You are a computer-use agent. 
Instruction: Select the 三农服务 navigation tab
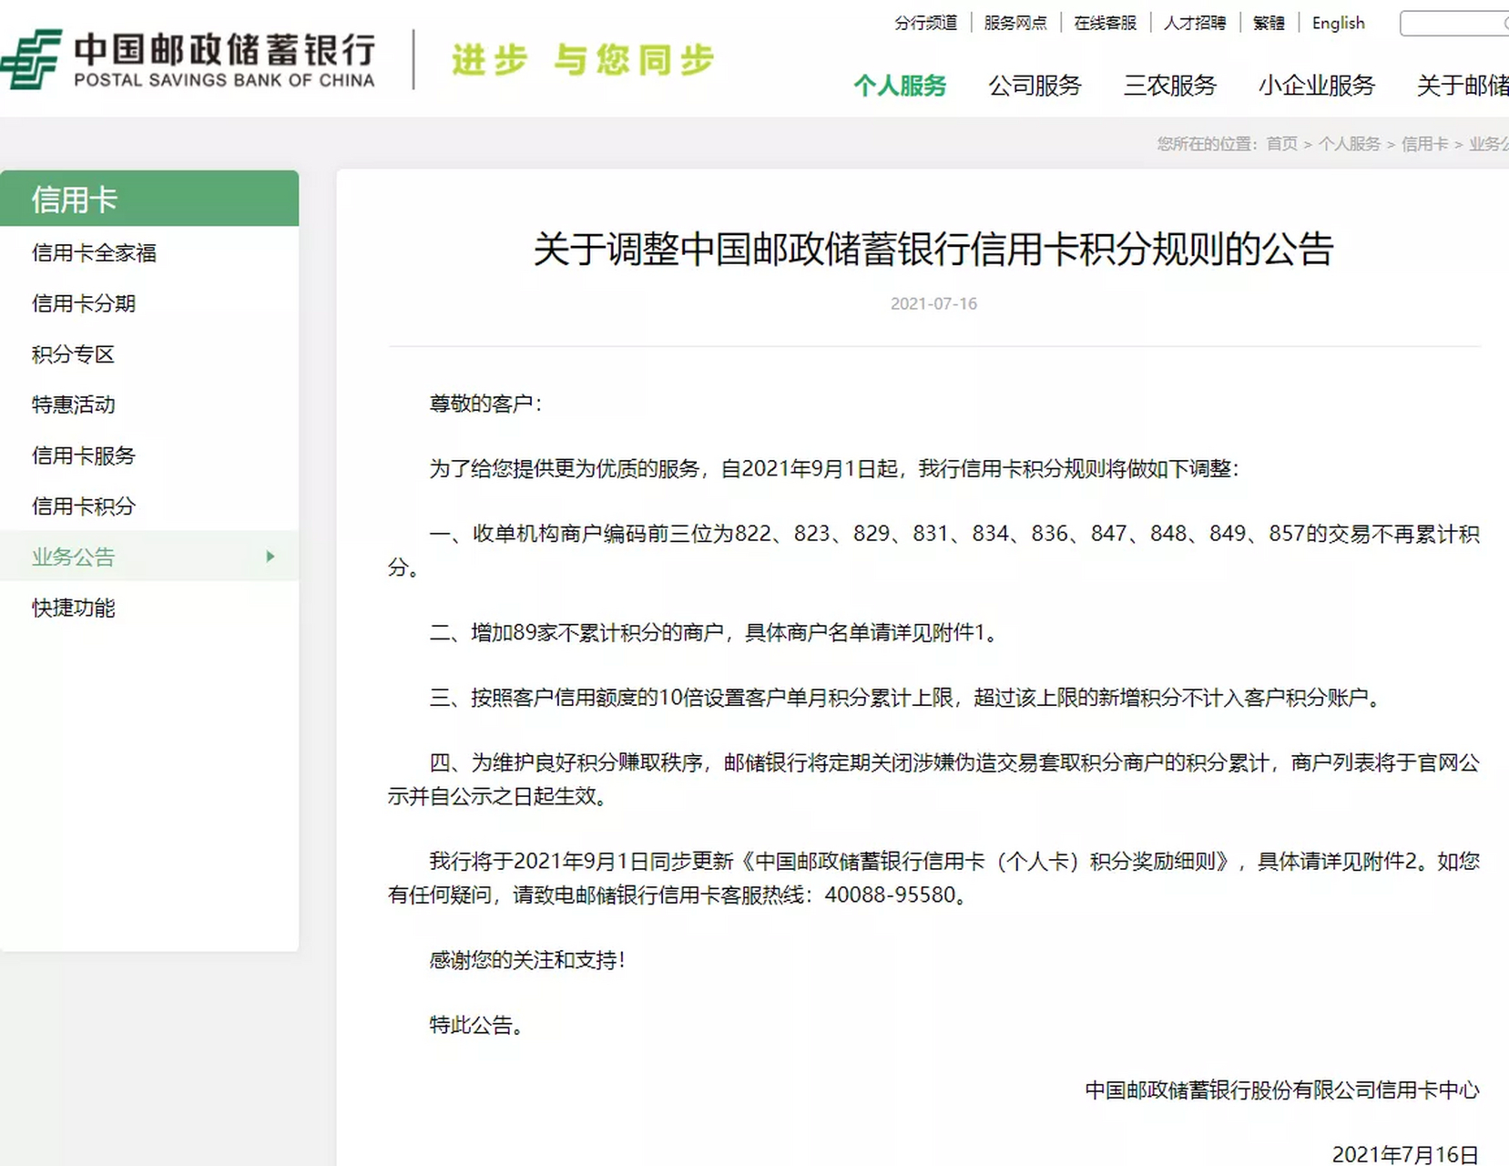[1170, 86]
